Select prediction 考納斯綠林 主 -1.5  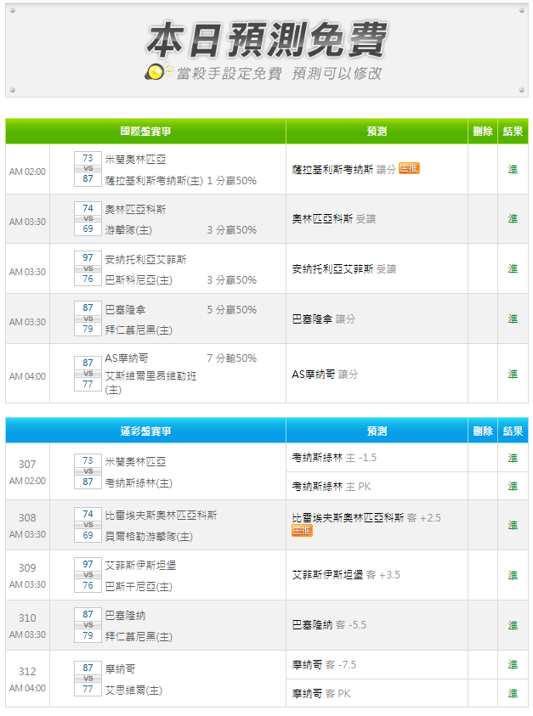pyautogui.click(x=334, y=458)
